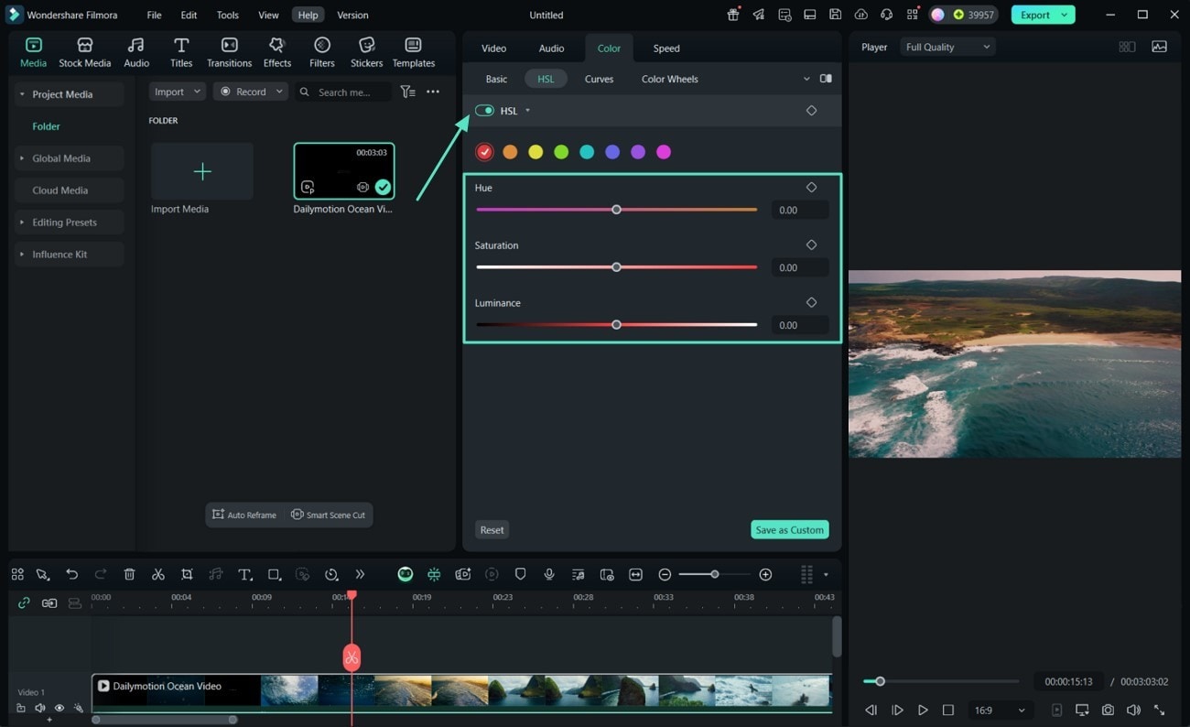Open the Templates panel icon

pyautogui.click(x=413, y=46)
